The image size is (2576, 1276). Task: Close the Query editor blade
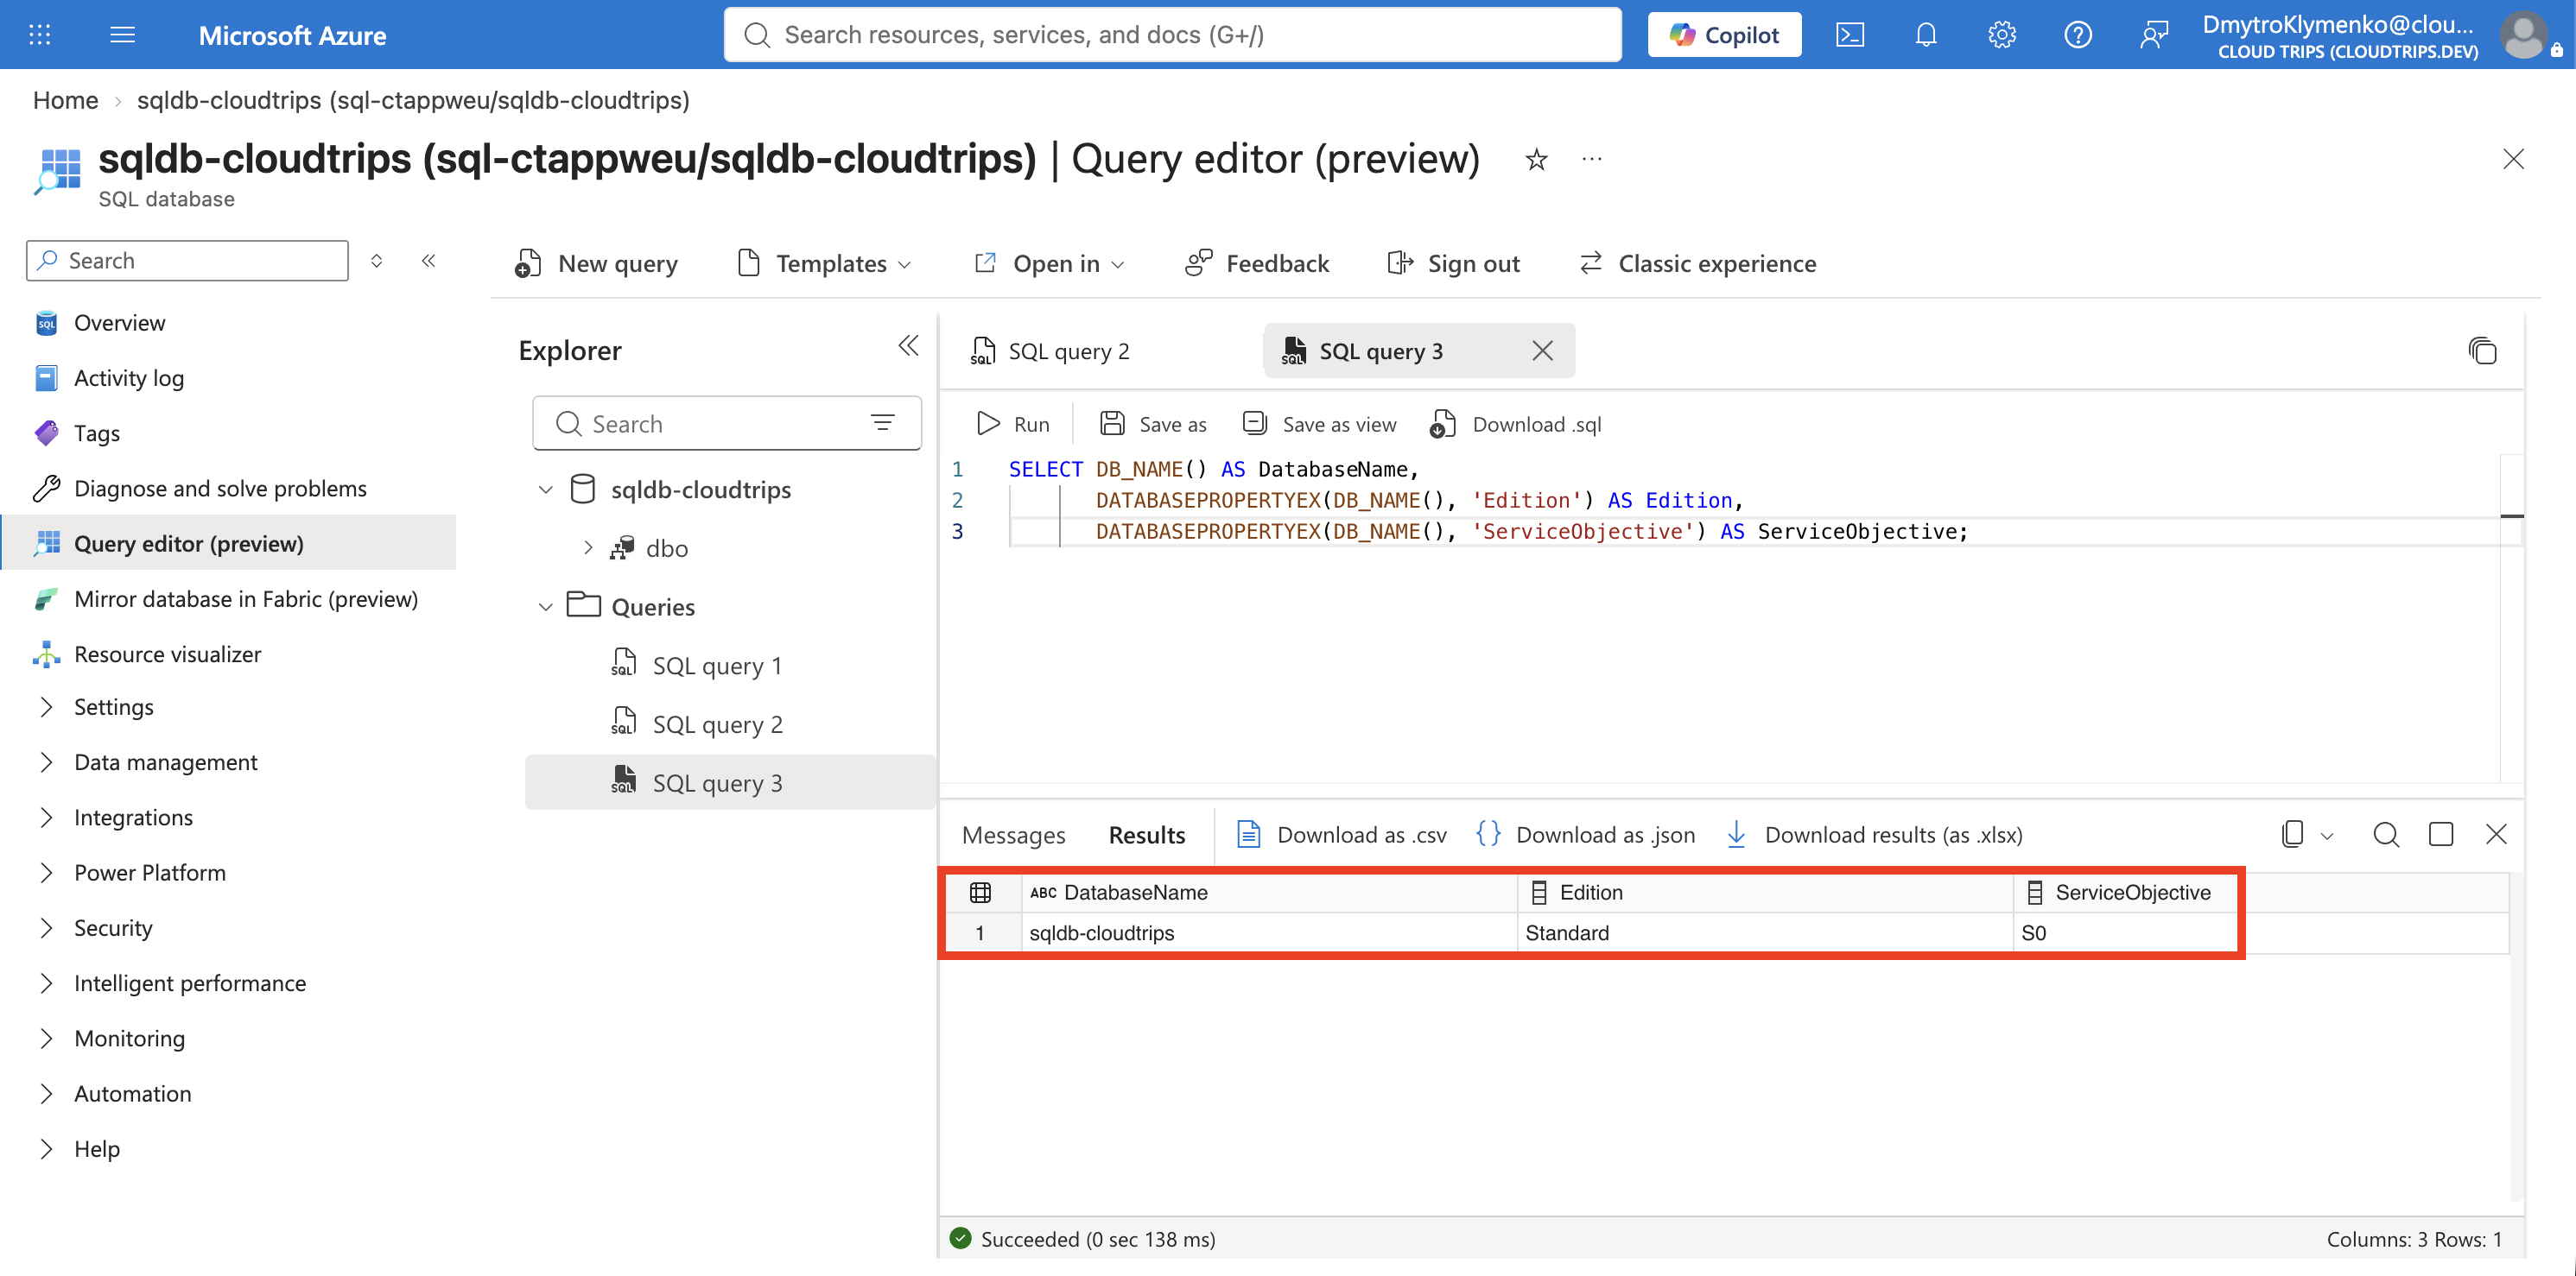coord(2513,159)
